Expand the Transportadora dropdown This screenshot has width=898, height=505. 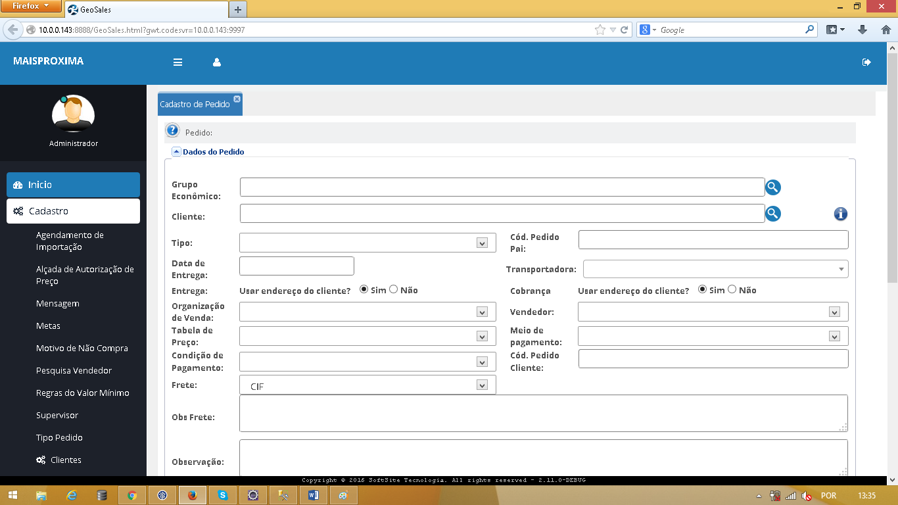[841, 269]
